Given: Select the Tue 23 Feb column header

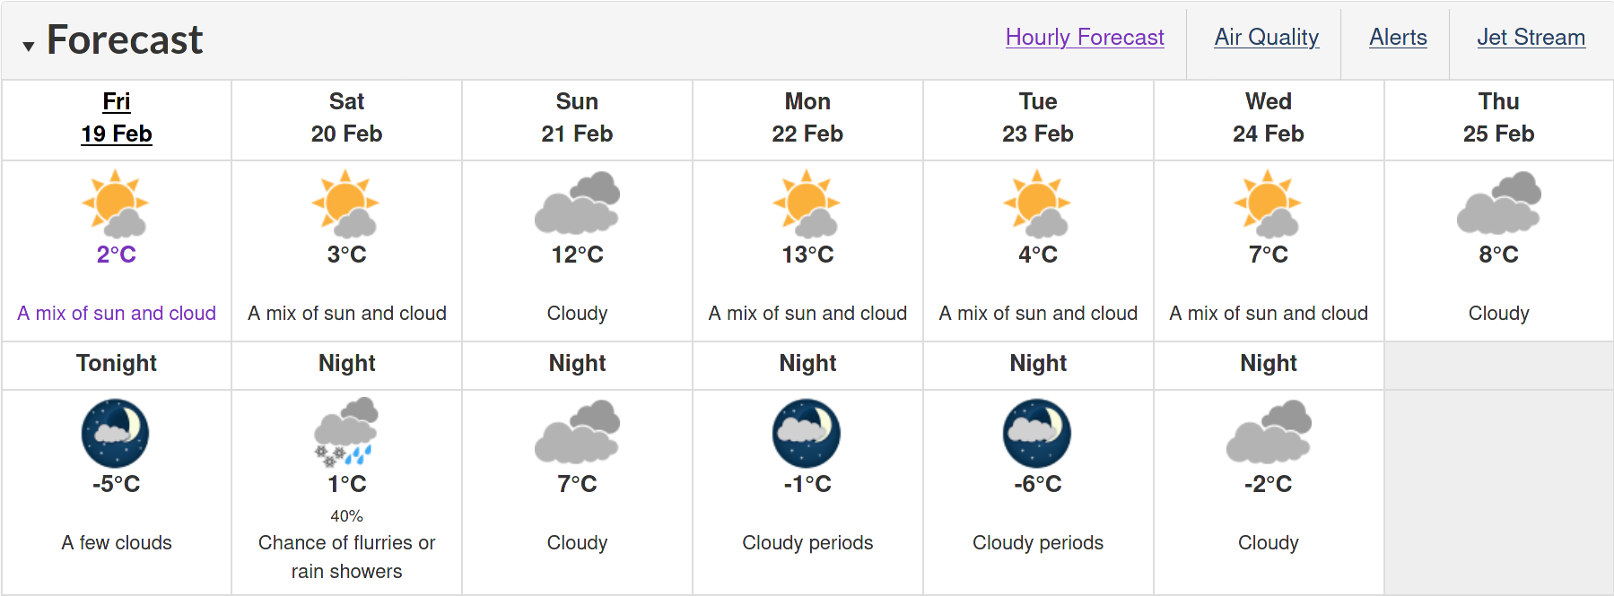Looking at the screenshot, I should pyautogui.click(x=1038, y=117).
